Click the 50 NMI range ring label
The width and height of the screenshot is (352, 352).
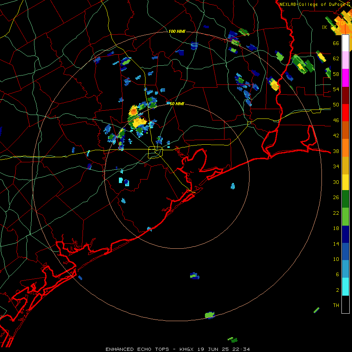click(177, 104)
